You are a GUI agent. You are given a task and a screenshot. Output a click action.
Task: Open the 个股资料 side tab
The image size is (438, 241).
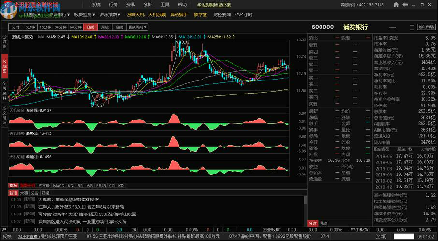(4, 91)
